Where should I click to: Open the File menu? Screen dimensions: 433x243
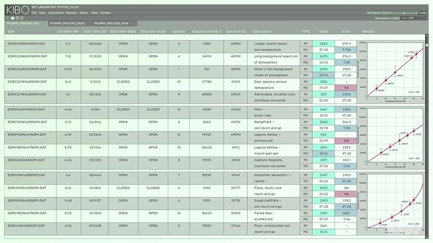click(x=34, y=13)
